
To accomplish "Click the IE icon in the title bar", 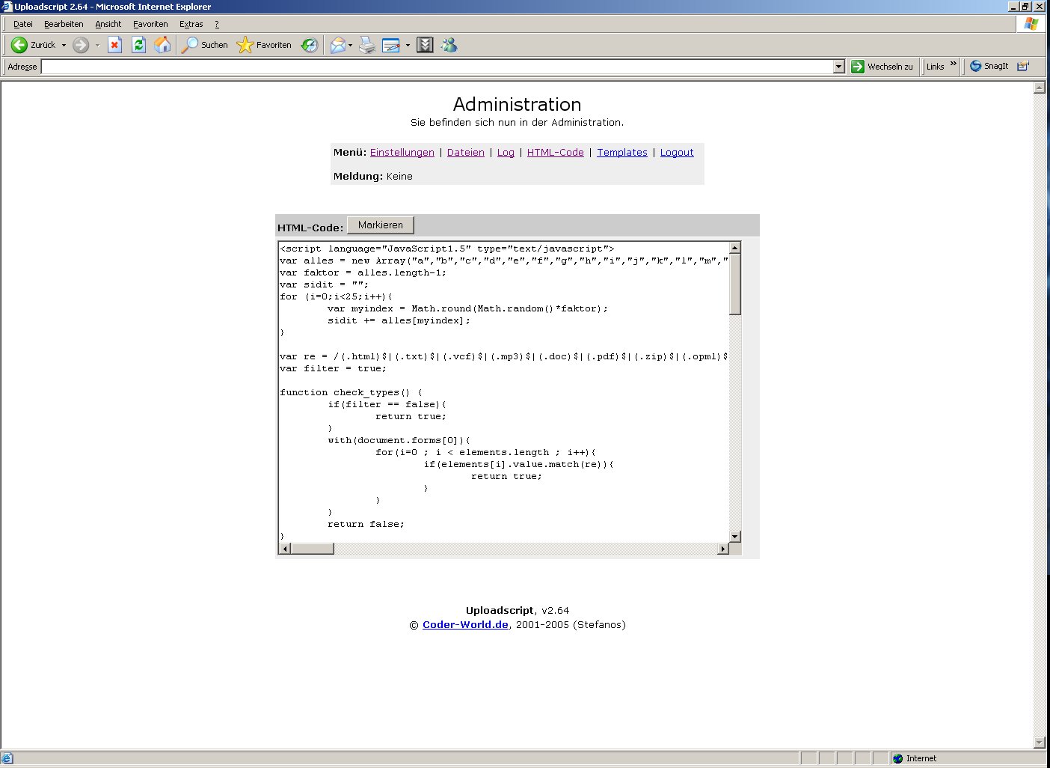I will (x=7, y=7).
